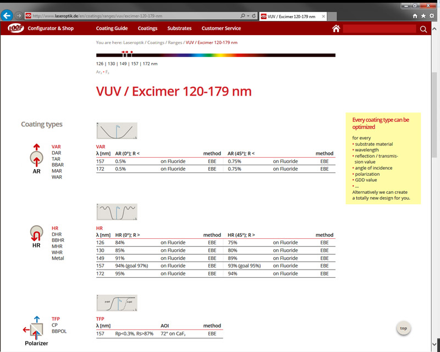Image resolution: width=440 pixels, height=352 pixels.
Task: Follow the Laseroptik breadcrumb link
Action: coord(134,43)
